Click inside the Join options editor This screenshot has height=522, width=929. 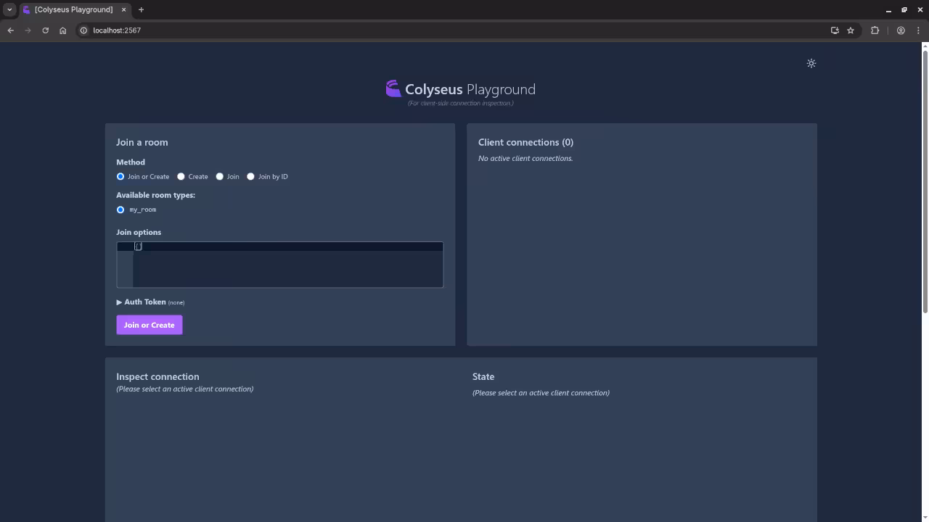[283, 265]
